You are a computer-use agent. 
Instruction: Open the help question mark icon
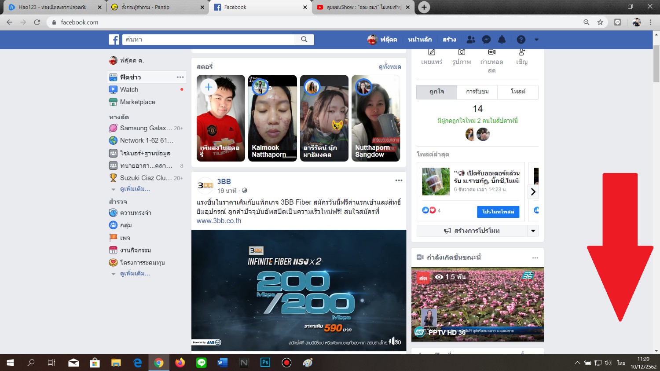point(521,40)
